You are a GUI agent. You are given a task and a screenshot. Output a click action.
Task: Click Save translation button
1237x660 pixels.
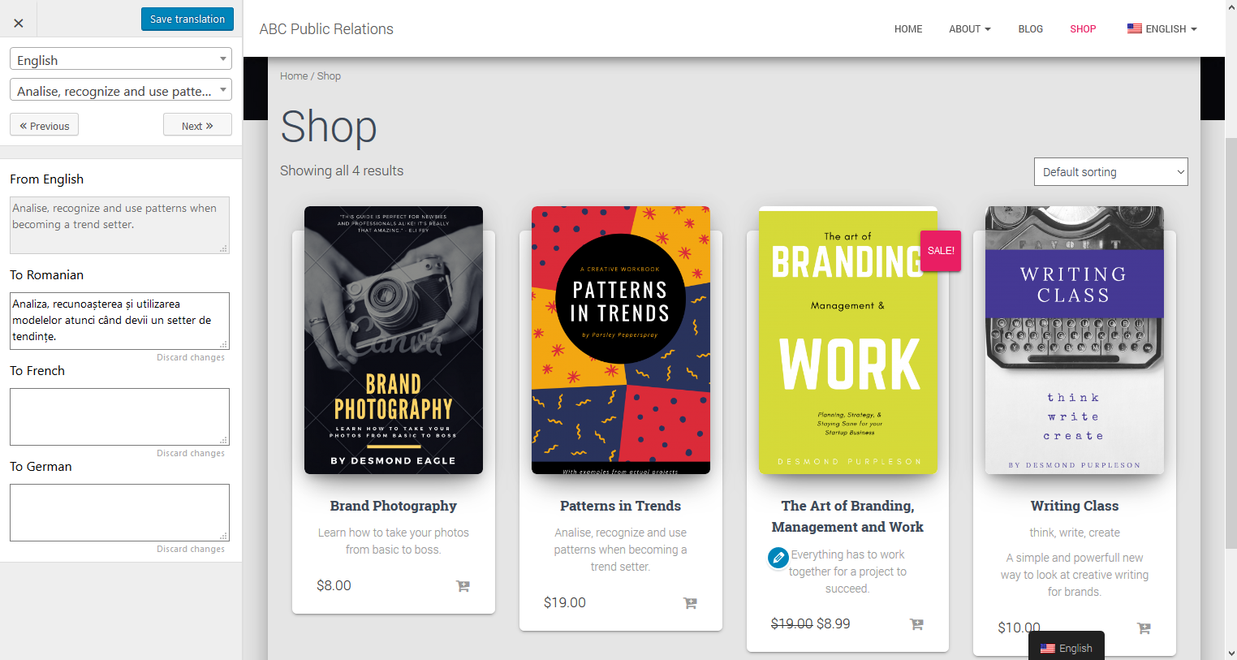tap(187, 19)
